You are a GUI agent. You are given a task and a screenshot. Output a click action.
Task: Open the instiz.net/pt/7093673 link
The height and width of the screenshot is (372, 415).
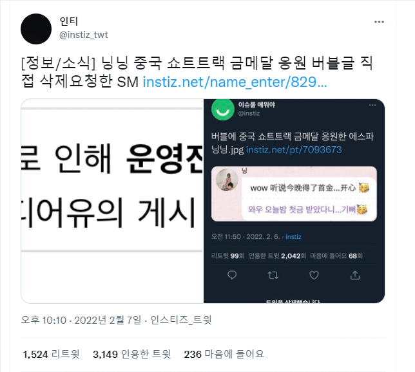(x=294, y=150)
